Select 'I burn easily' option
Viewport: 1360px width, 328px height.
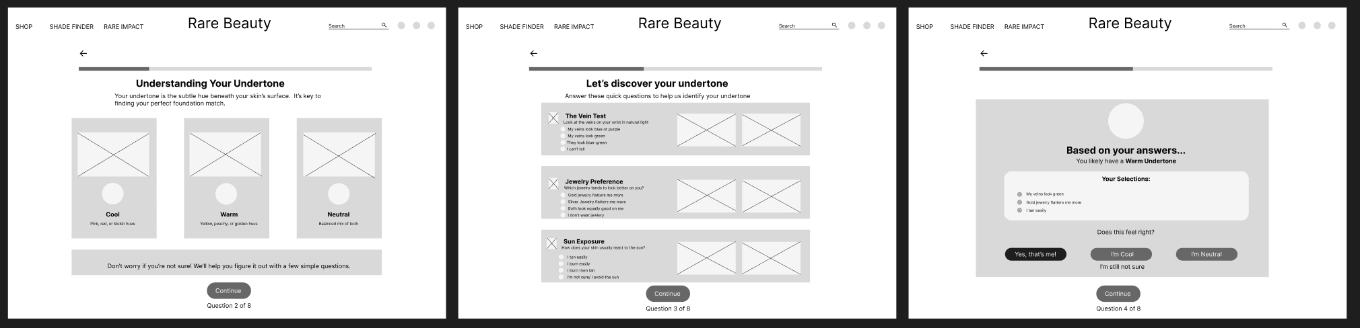click(562, 263)
